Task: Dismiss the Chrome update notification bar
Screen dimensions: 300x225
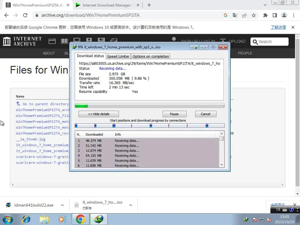Action: pos(293,27)
